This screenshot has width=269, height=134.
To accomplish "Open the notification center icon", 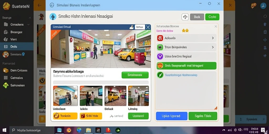I will point(263,130).
